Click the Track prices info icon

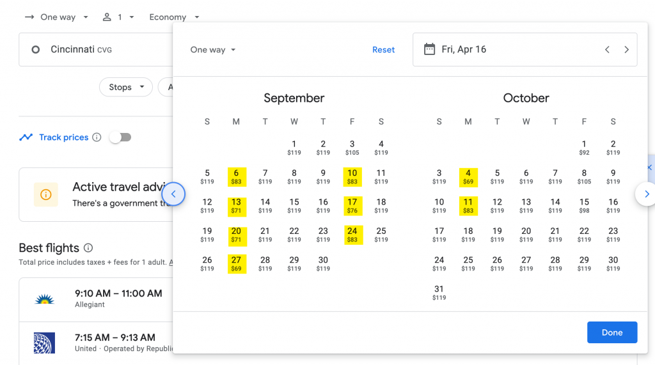97,137
